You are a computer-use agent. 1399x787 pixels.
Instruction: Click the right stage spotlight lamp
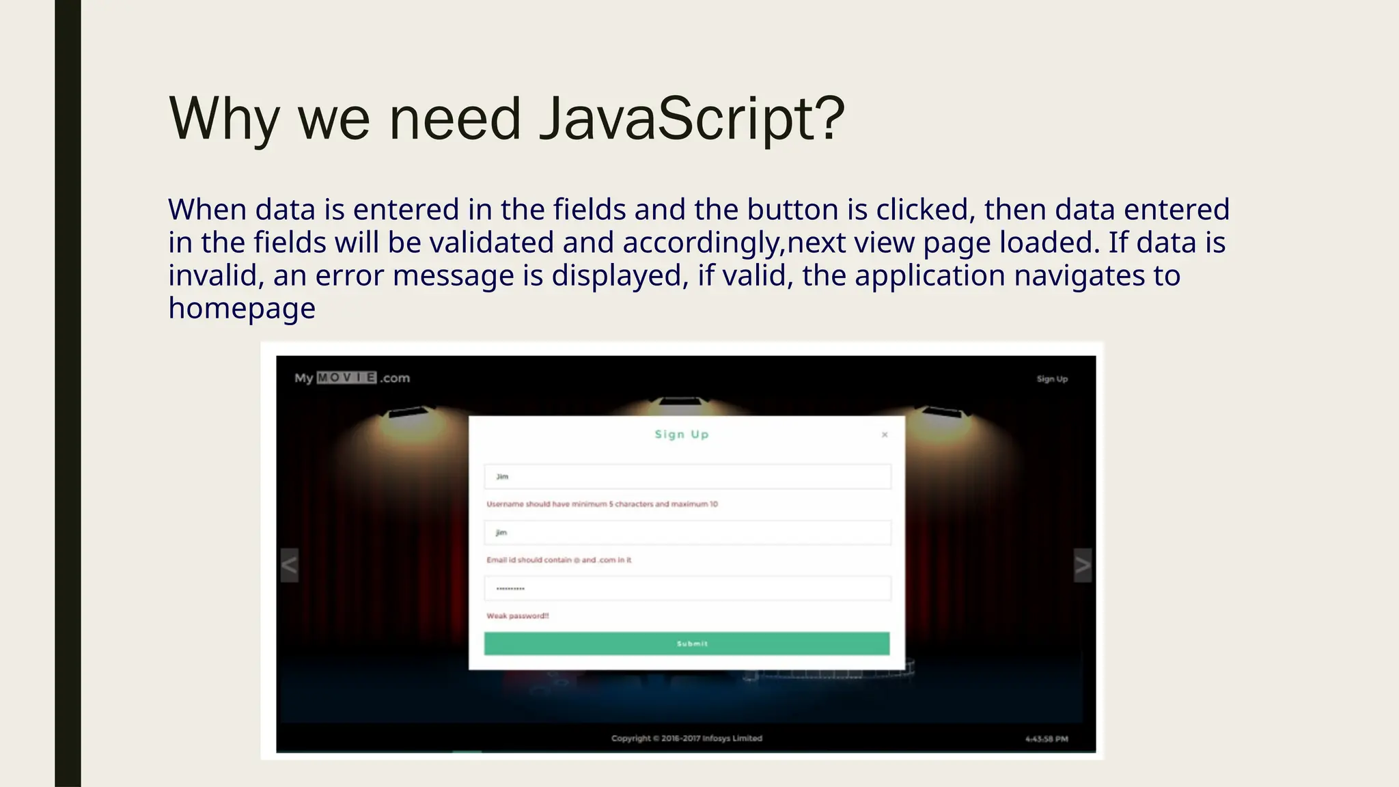coord(944,412)
